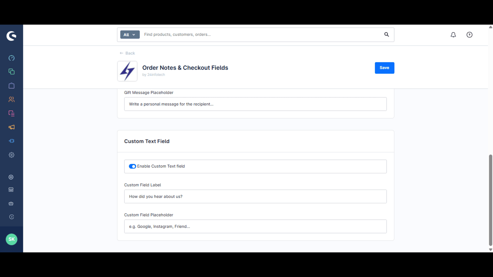Viewport: 493px width, 277px height.
Task: Open the Settings gear icon
Action: pyautogui.click(x=12, y=155)
